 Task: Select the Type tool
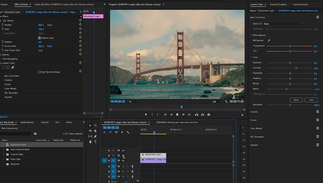point(95,142)
